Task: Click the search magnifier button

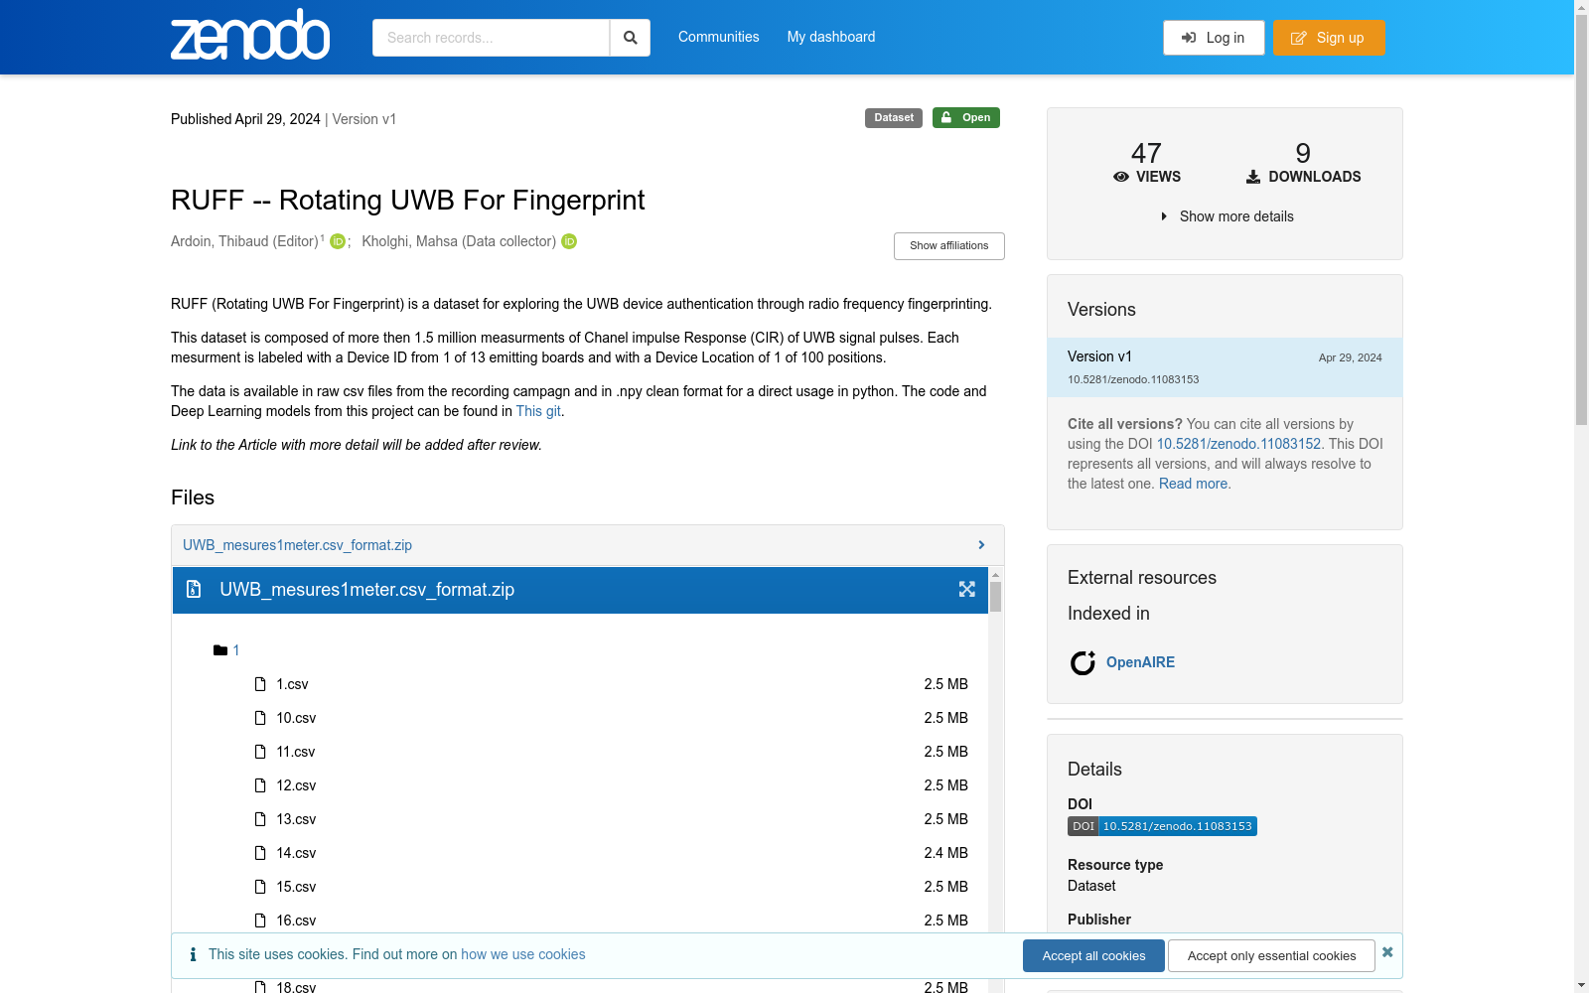Action: [x=630, y=38]
